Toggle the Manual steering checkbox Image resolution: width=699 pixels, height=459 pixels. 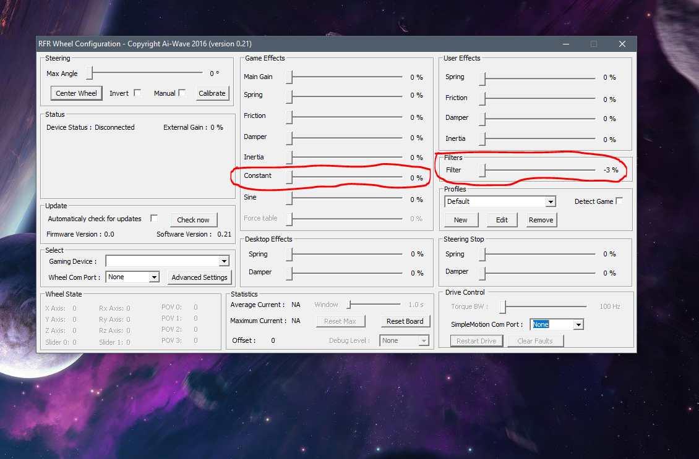coord(182,93)
